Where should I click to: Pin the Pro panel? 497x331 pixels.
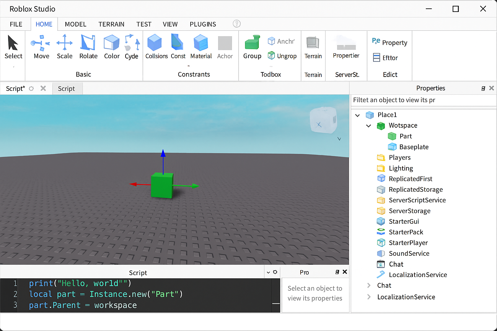tap(337, 272)
